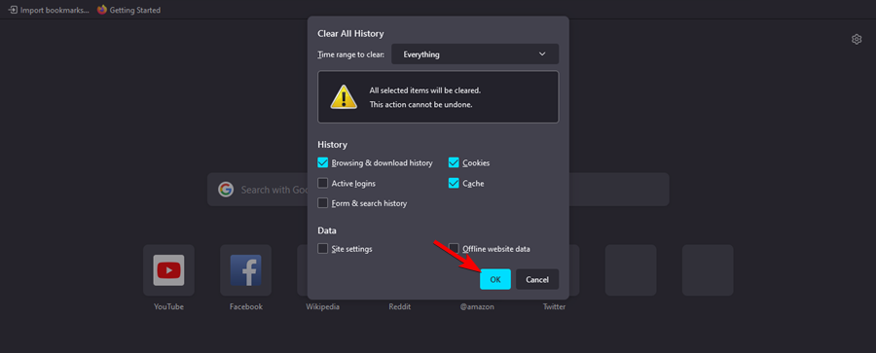Click the Firefox icon beside Getting Started
Image resolution: width=876 pixels, height=353 pixels.
coord(101,10)
